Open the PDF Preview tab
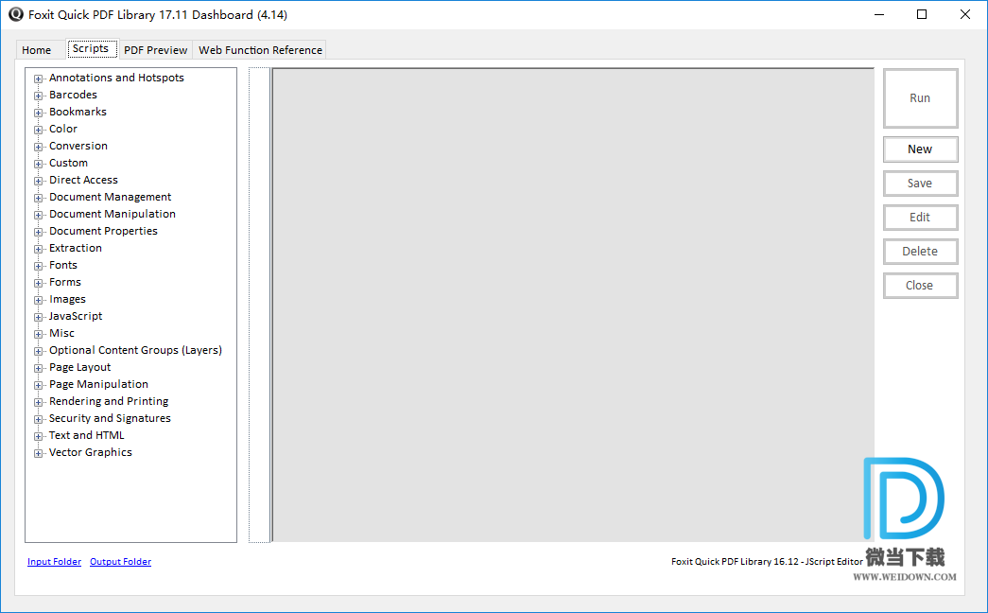988x613 pixels. coord(156,50)
